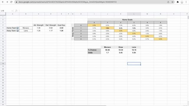The width and height of the screenshot is (189, 106).
Task: Click the Goal Exp. header cell
Action: (61, 25)
